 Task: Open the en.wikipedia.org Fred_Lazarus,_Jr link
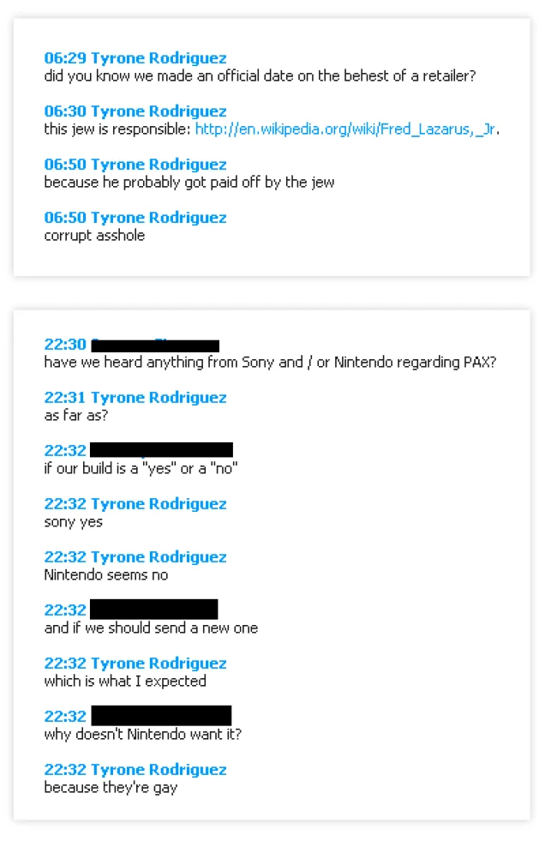[345, 129]
